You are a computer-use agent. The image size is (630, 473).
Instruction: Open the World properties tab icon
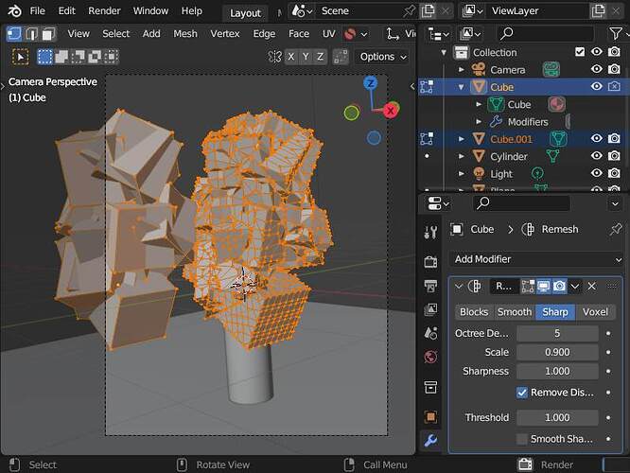(x=430, y=357)
